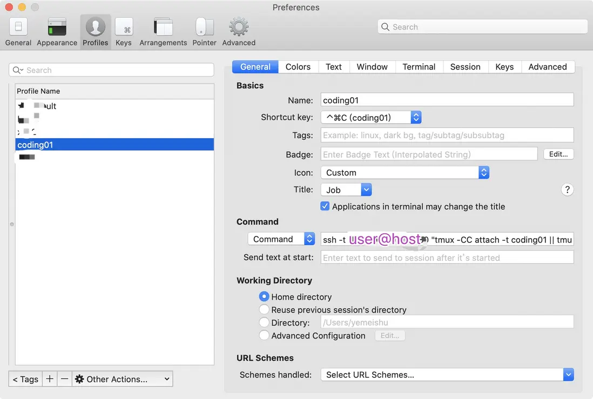Switch to the profile Keys tab
593x399 pixels.
pos(504,67)
